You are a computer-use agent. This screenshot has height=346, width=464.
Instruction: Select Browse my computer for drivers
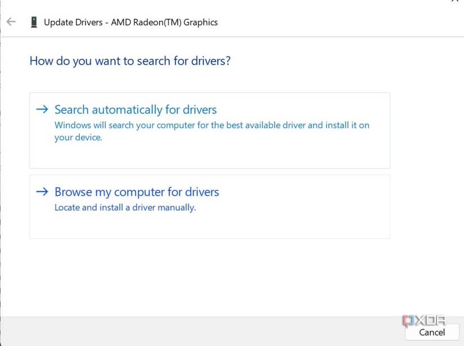coord(136,192)
